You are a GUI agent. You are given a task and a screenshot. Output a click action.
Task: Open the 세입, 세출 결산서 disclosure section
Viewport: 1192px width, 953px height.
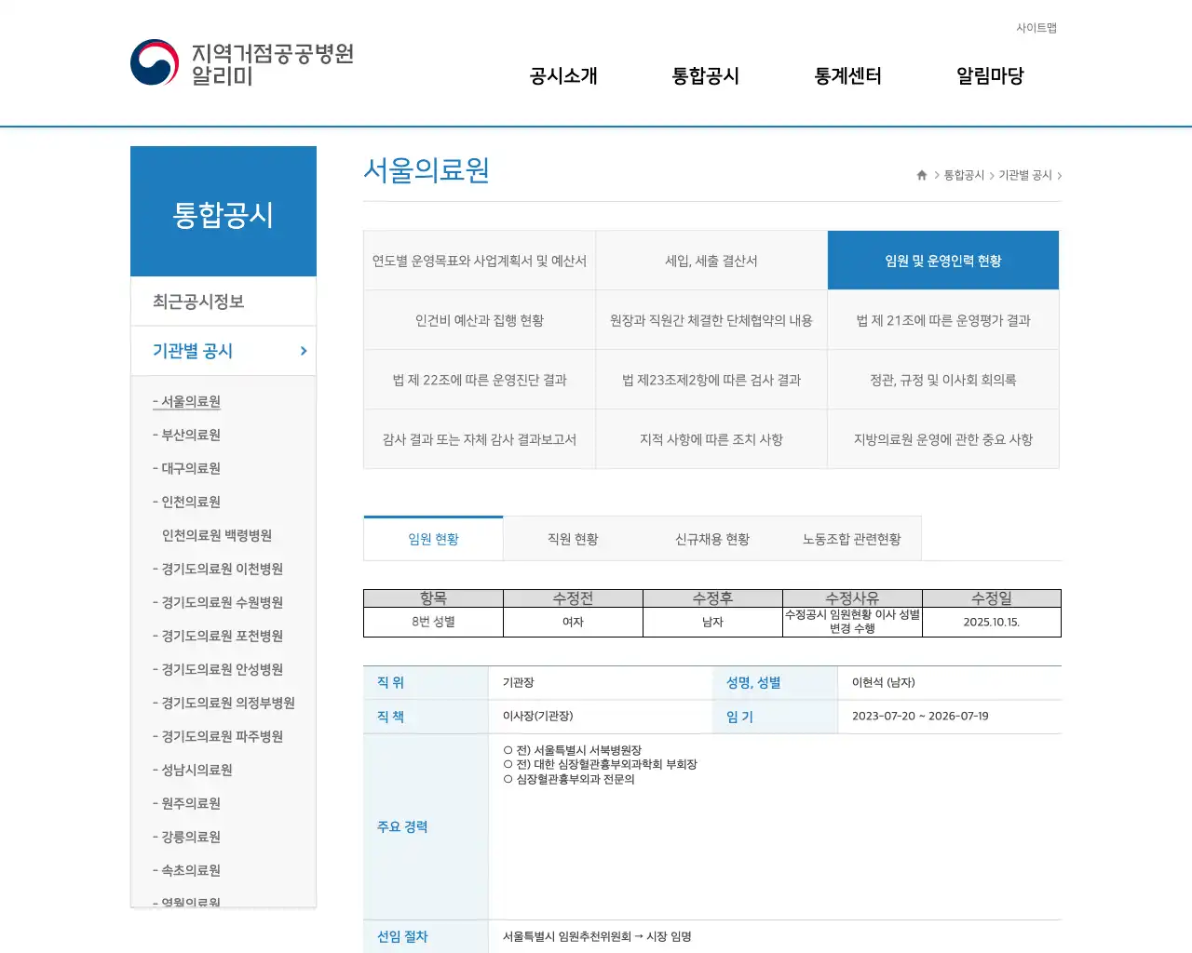tap(711, 261)
